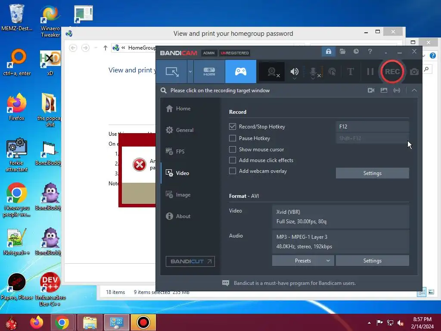441x331 pixels.
Task: Open Chrome from the taskbar
Action: click(62, 322)
